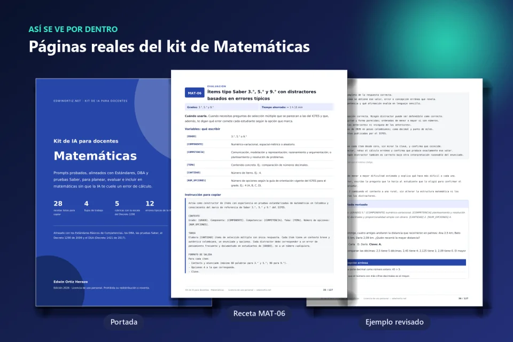Select the 'ASÍ SE VE POR DENTRO' label
Image resolution: width=513 pixels, height=342 pixels.
tap(73, 29)
